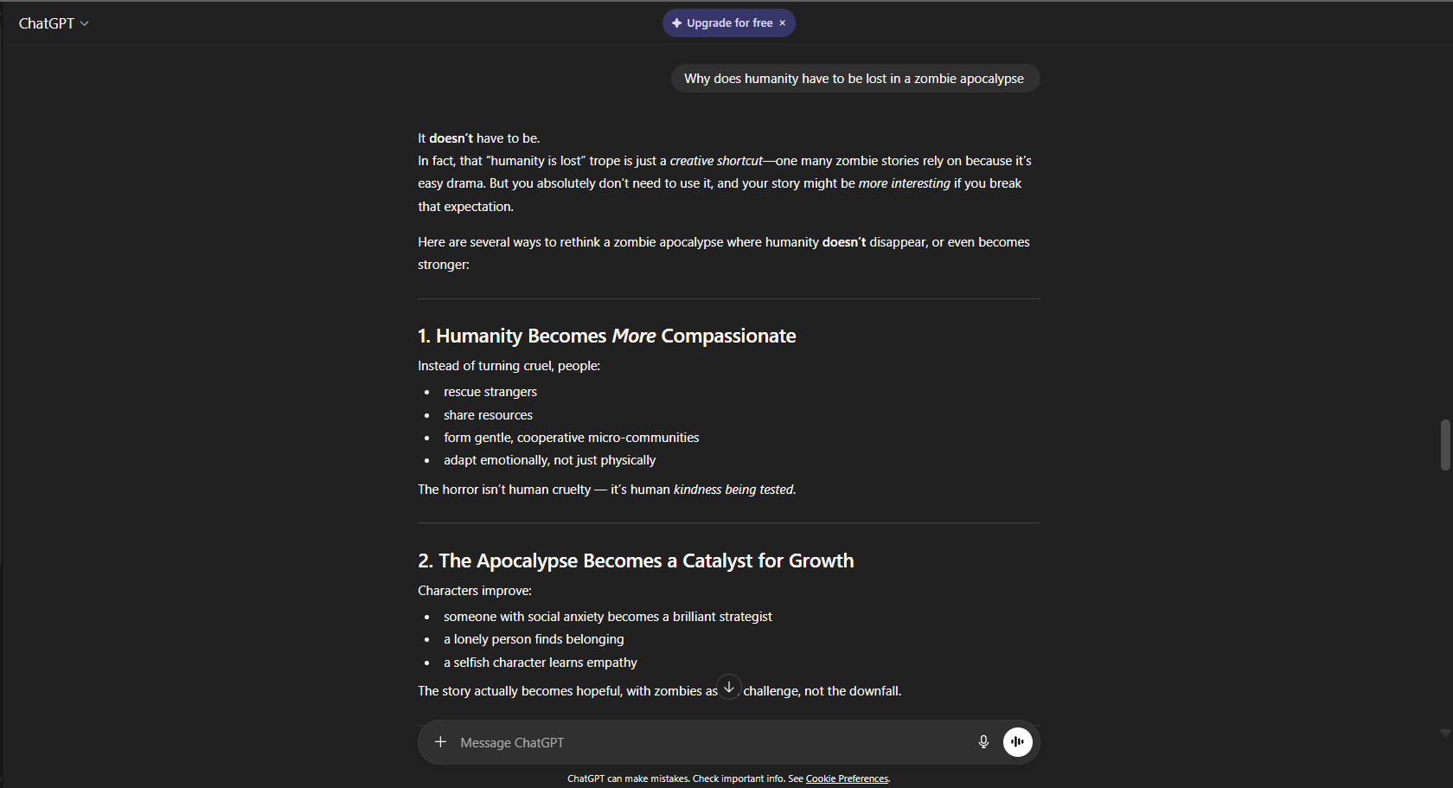
Task: Open the ChatGPT model selector chevron
Action: point(86,23)
